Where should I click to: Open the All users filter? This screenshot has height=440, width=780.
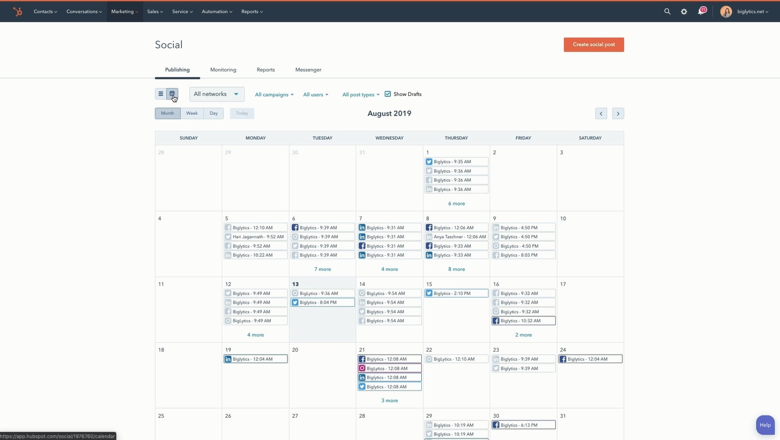click(x=316, y=94)
